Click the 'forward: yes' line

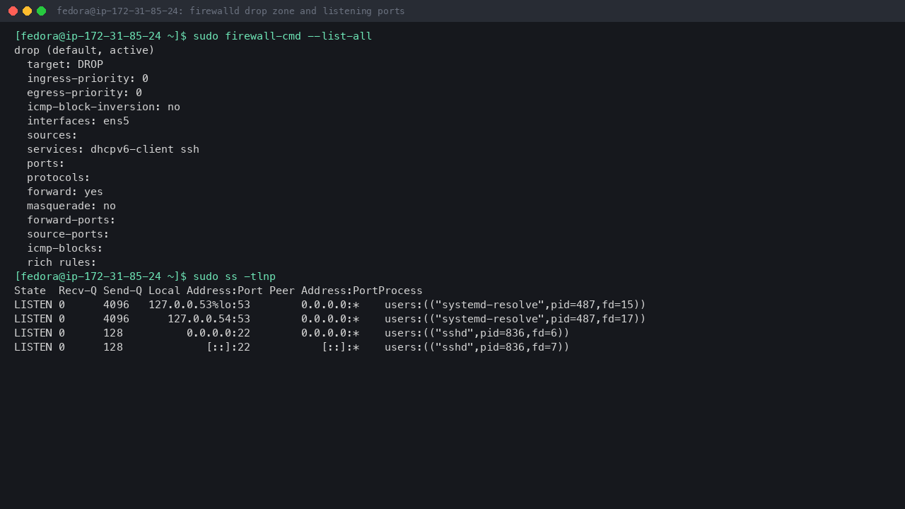[65, 192]
